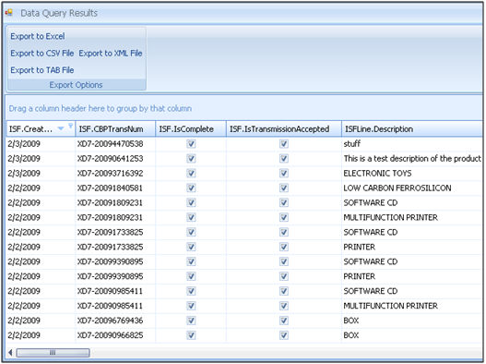Toggle IsTransmissionAccepted checkbox for LOW CARBON FERROSILICON row

tap(284, 188)
